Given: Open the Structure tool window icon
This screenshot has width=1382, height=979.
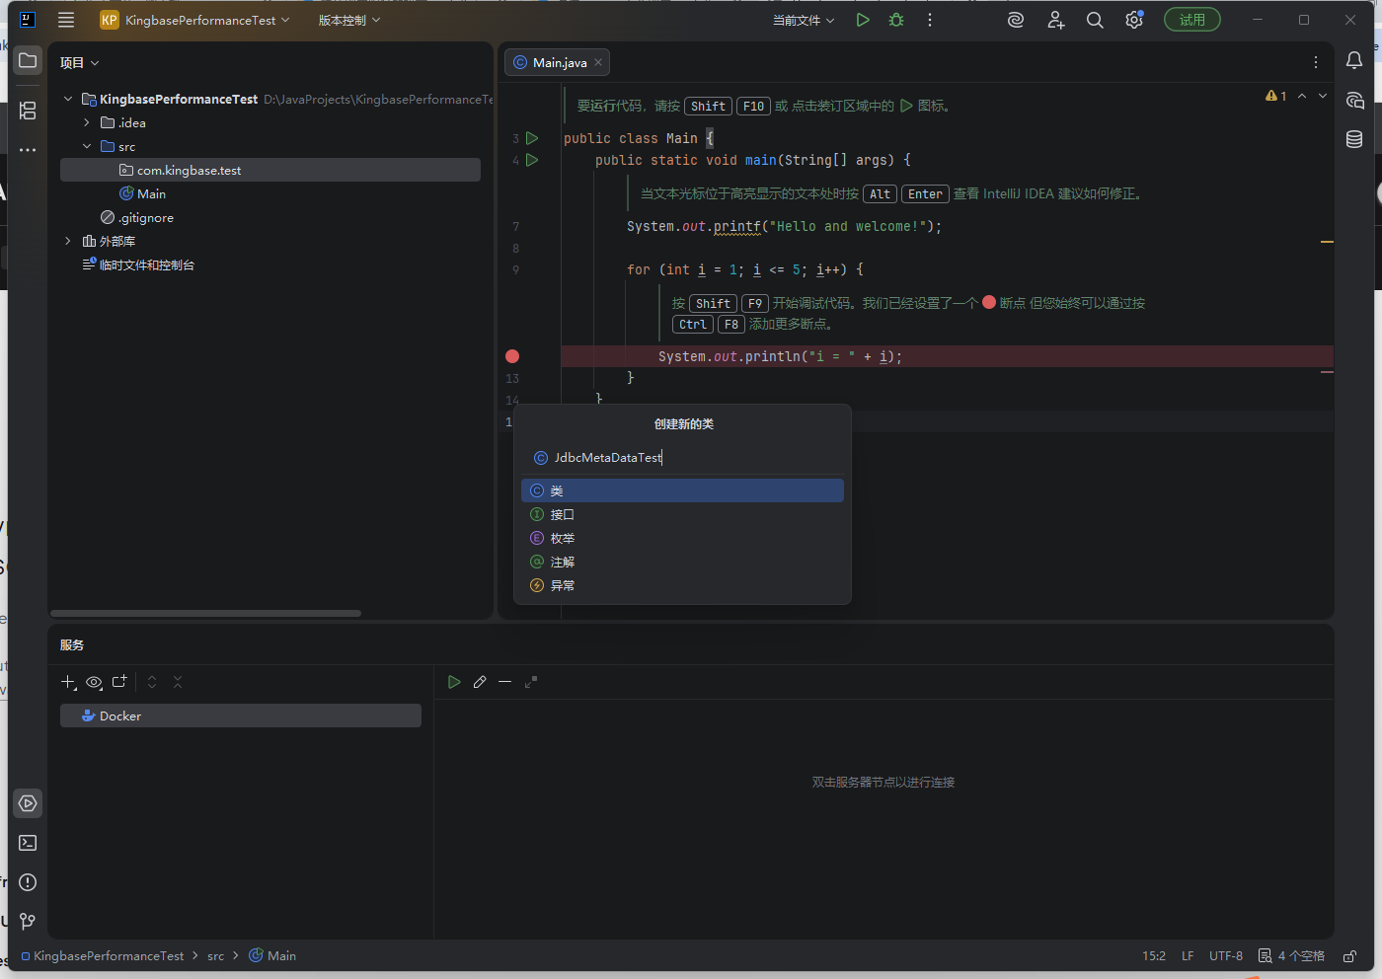Looking at the screenshot, I should 28,111.
